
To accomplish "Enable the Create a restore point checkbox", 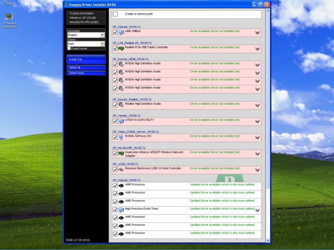I will 115,14.
